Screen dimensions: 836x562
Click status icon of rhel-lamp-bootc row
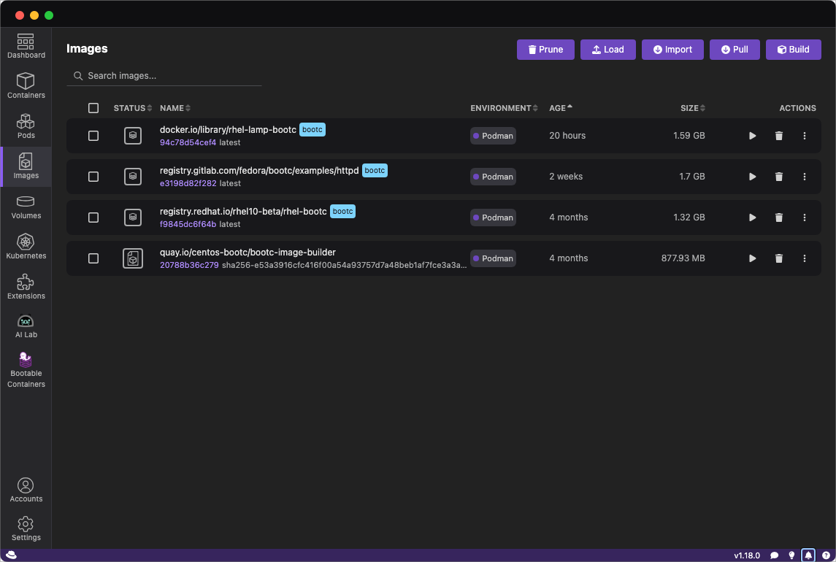[133, 136]
